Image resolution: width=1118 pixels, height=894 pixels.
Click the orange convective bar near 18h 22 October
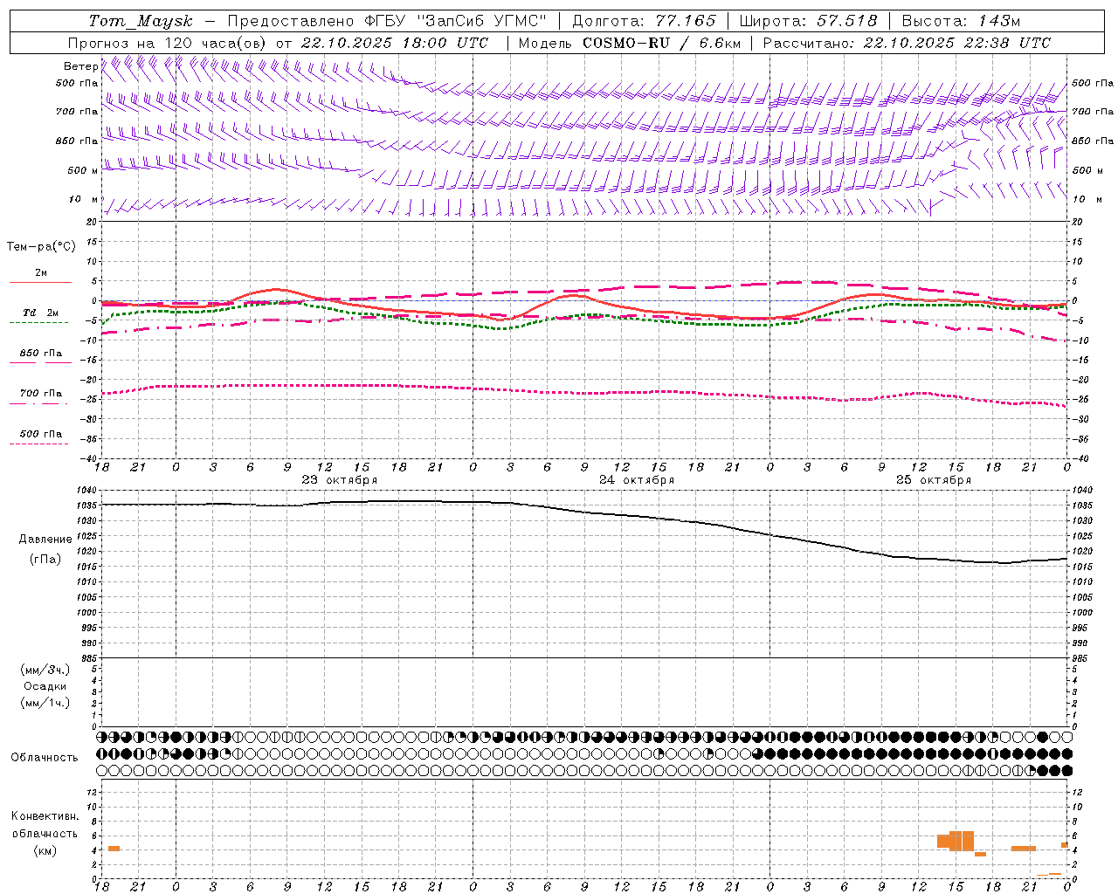(x=114, y=849)
